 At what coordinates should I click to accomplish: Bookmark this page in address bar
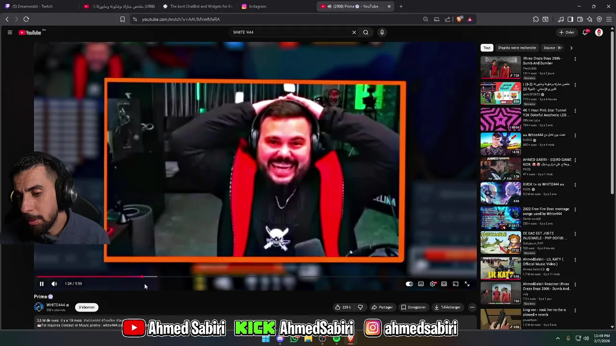tap(122, 19)
